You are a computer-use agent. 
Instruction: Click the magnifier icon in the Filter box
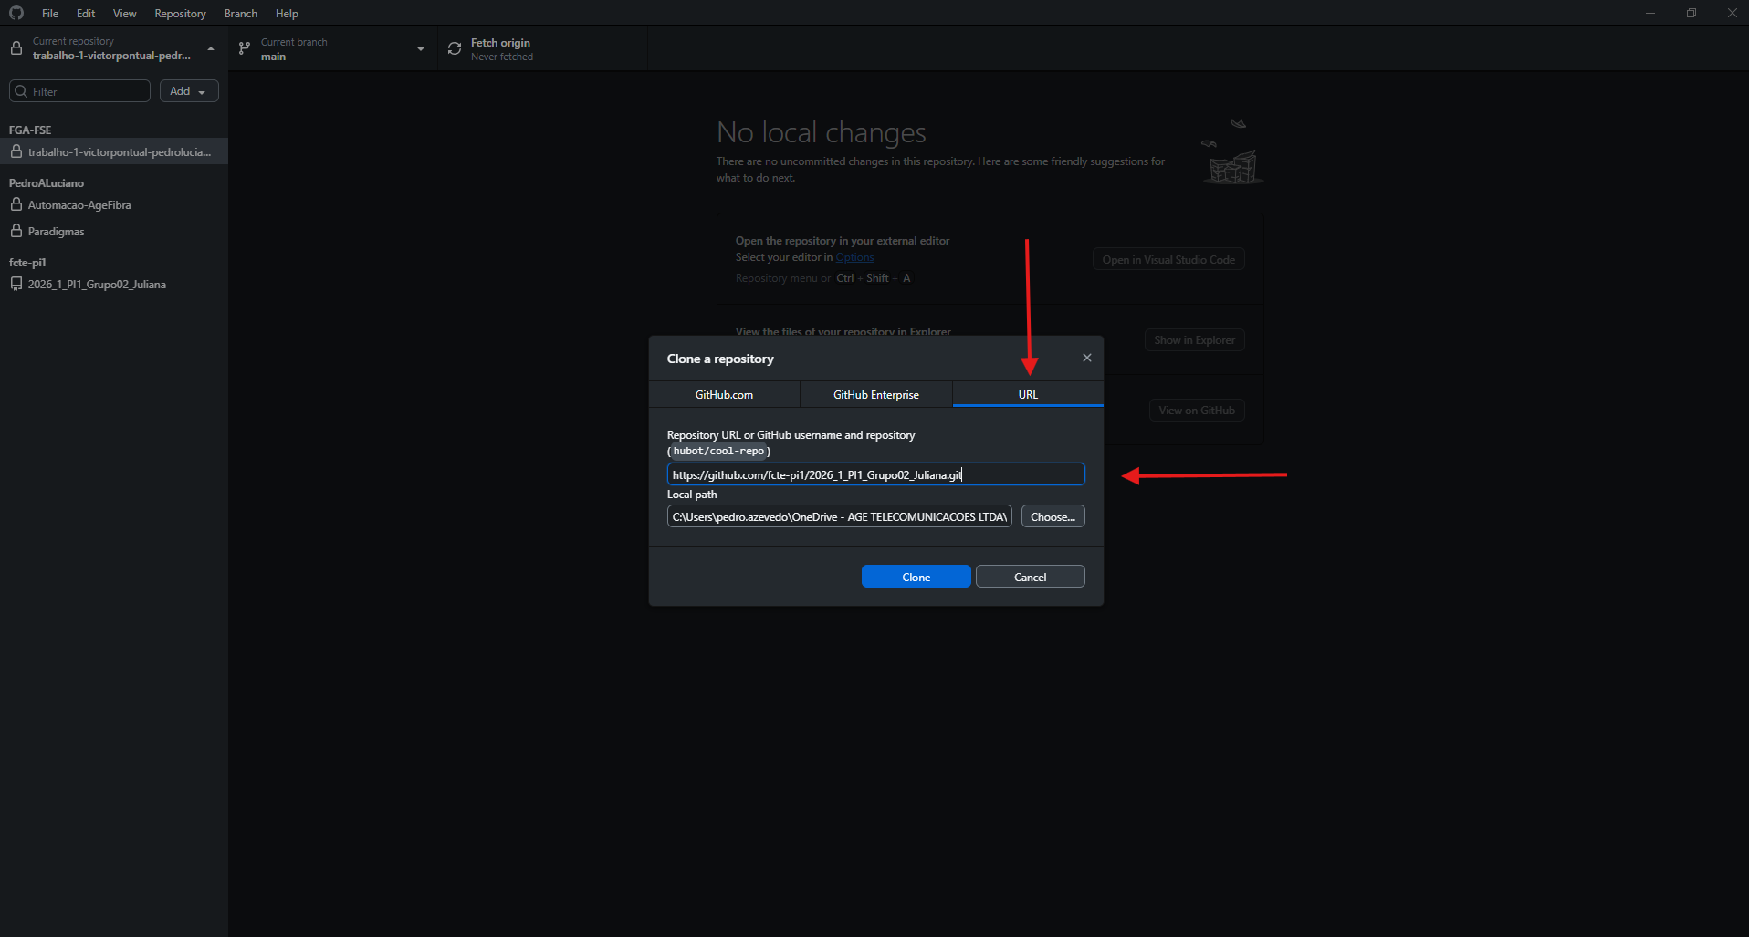pos(21,91)
